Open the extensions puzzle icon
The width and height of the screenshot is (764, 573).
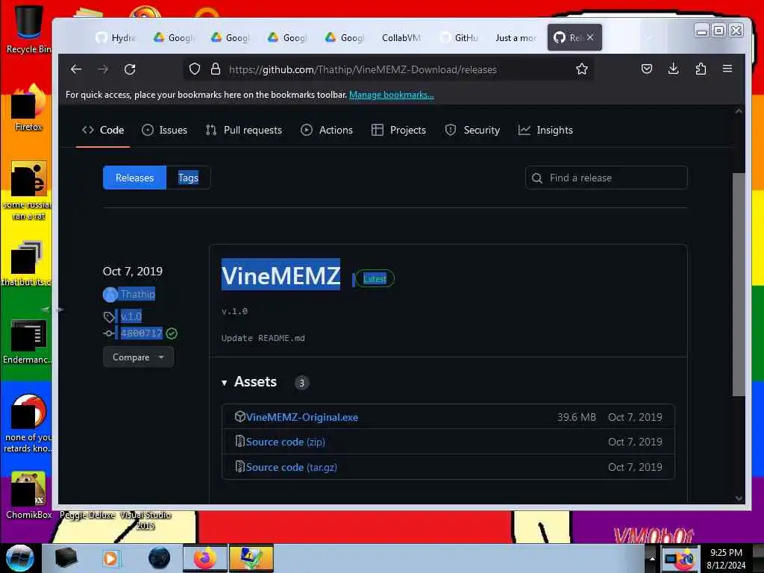pos(701,69)
